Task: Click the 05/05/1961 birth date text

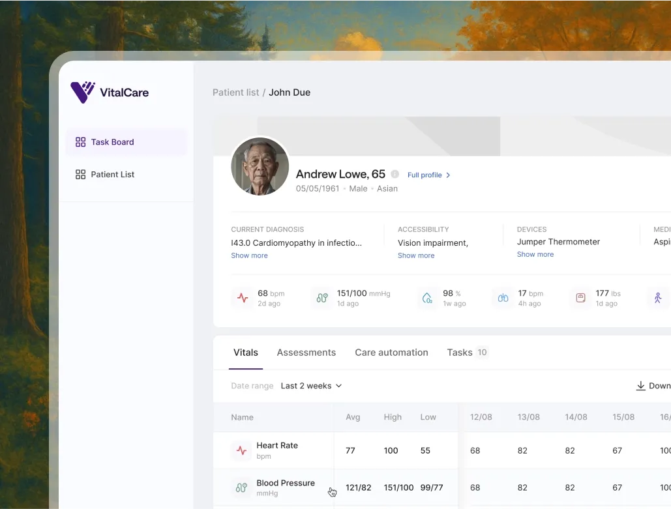Action: (x=318, y=188)
